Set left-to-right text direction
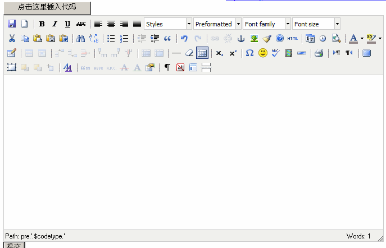This screenshot has width=386, height=248. [336, 53]
